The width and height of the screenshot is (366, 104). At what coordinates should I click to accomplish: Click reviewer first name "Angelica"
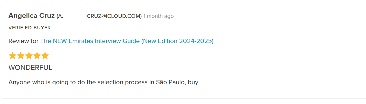[23, 16]
